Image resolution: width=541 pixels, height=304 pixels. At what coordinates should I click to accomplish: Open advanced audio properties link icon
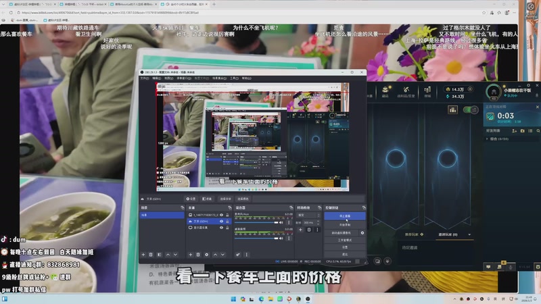pyautogui.click(x=238, y=255)
